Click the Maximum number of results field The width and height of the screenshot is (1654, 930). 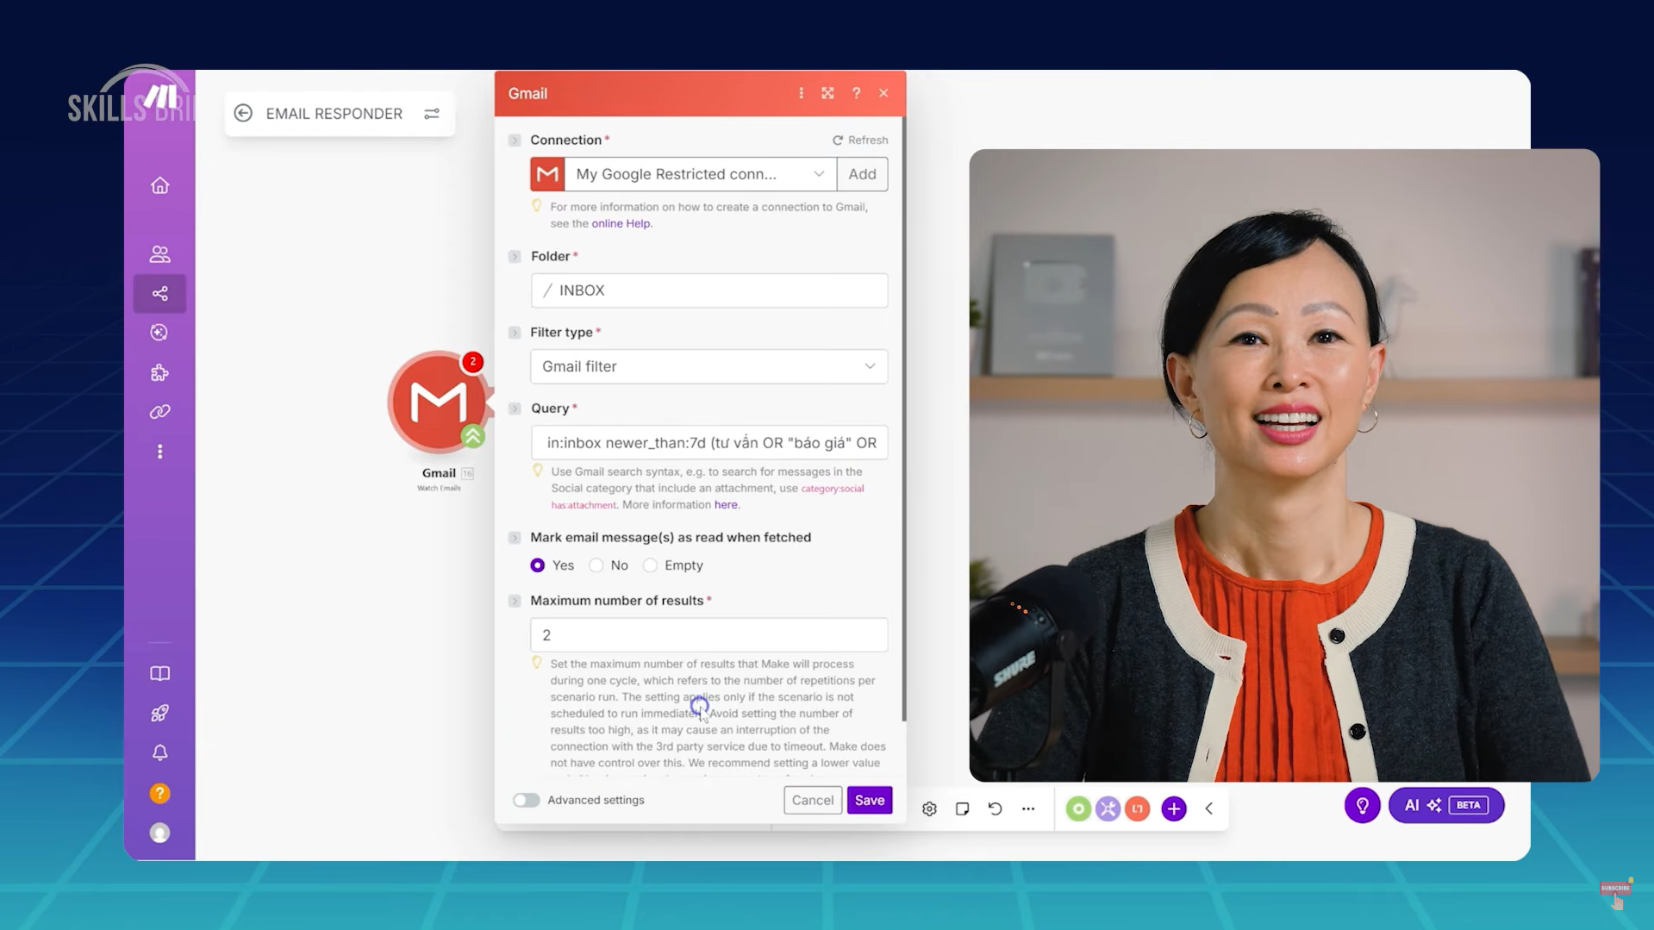pos(708,635)
